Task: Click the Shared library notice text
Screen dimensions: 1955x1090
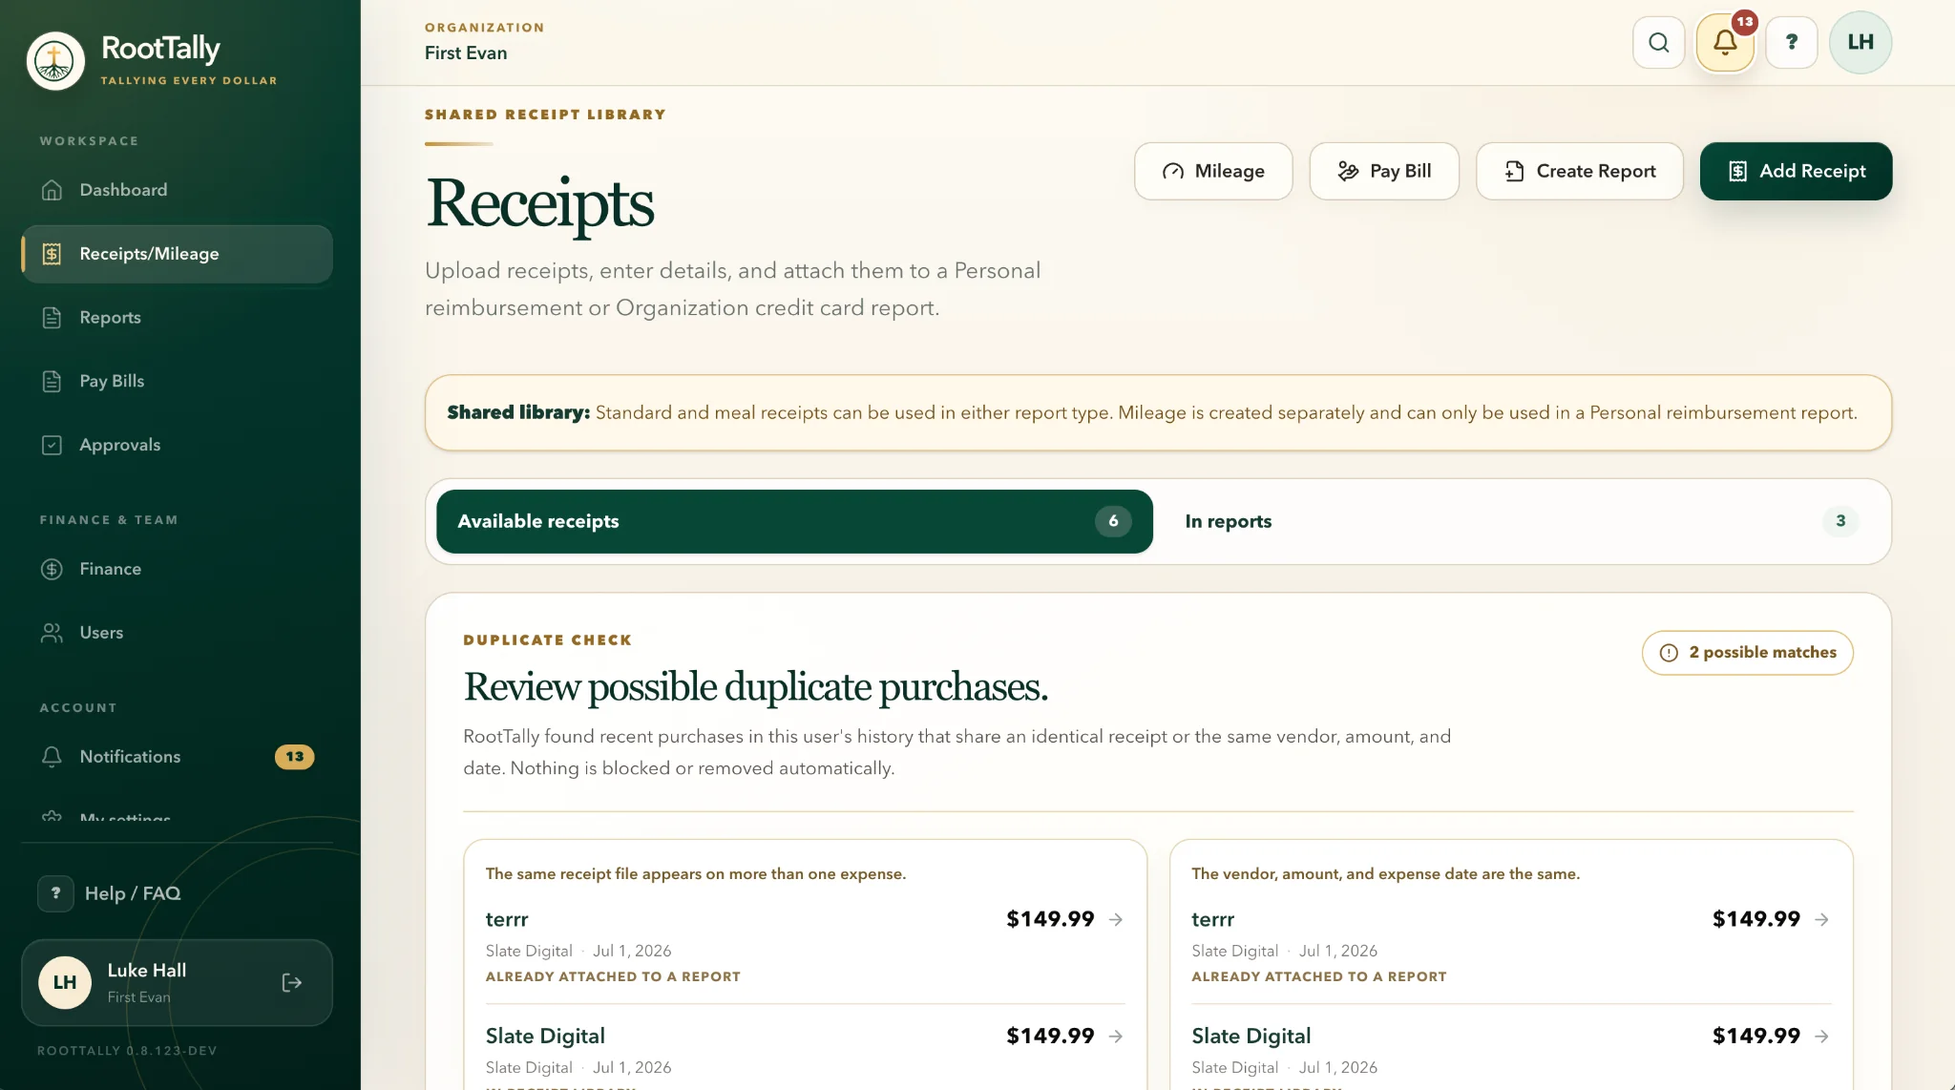Action: [x=1152, y=413]
